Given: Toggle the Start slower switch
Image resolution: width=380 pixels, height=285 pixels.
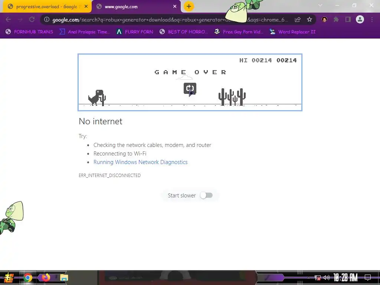Looking at the screenshot, I should pos(206,195).
